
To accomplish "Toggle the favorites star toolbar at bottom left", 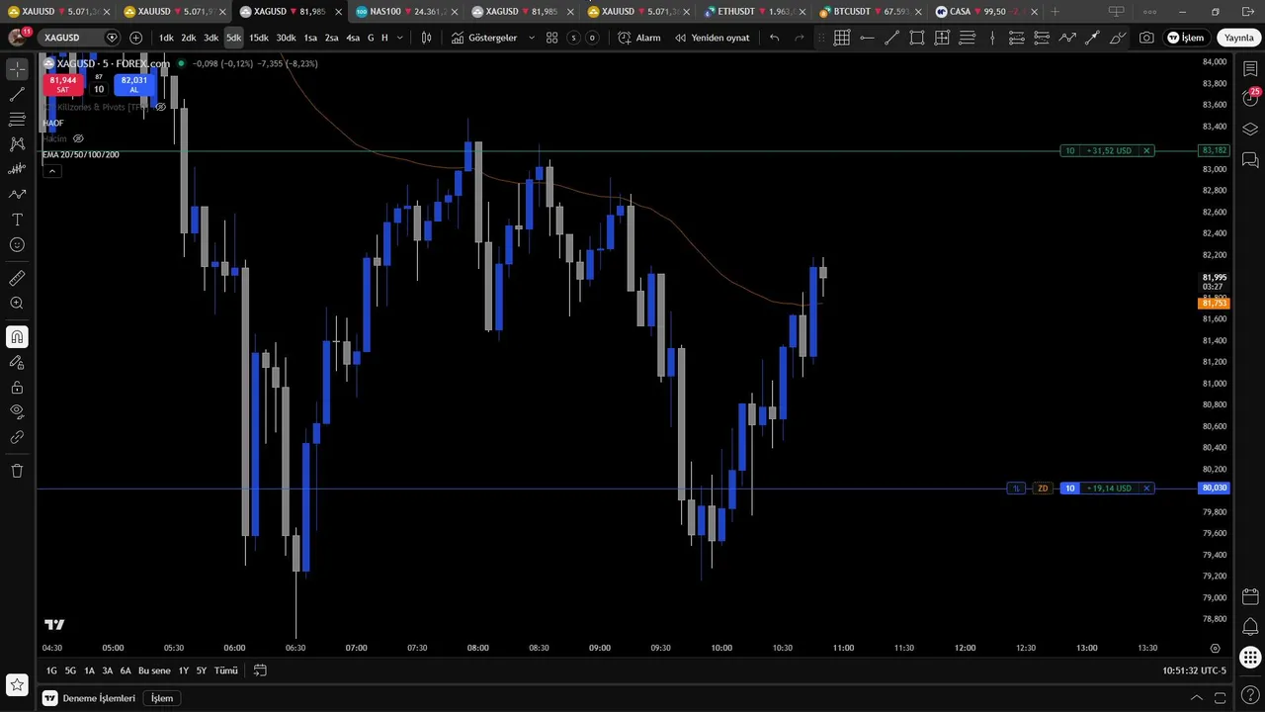I will click(x=17, y=684).
